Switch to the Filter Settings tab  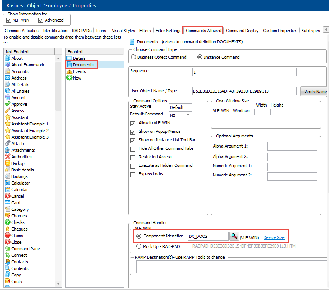point(168,31)
